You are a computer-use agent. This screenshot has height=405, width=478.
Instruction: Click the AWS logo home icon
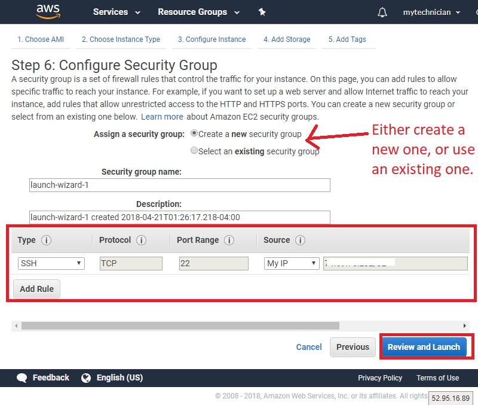click(x=48, y=11)
